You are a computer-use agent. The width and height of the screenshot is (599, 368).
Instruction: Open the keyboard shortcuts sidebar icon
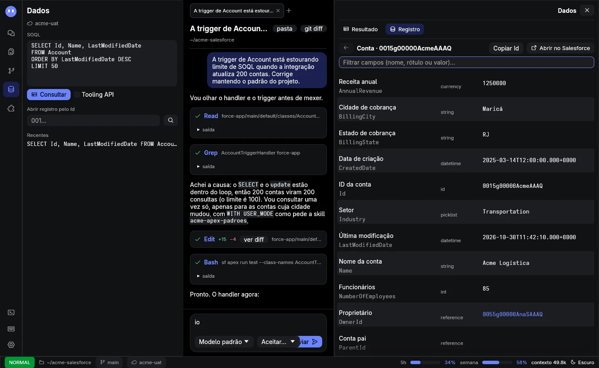pyautogui.click(x=11, y=329)
